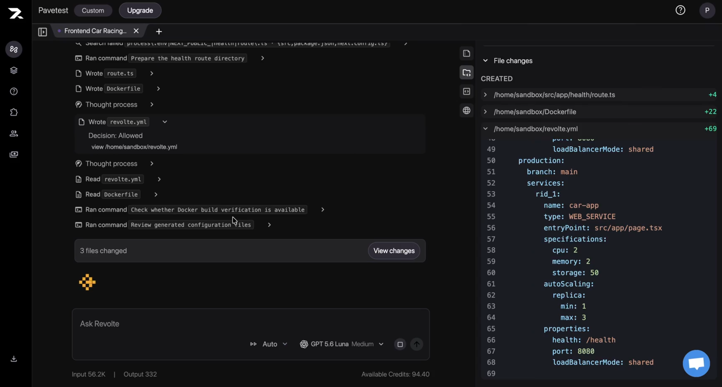Open help question mark in header
The width and height of the screenshot is (722, 387).
pyautogui.click(x=681, y=10)
